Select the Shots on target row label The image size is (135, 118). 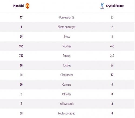coord(67,27)
